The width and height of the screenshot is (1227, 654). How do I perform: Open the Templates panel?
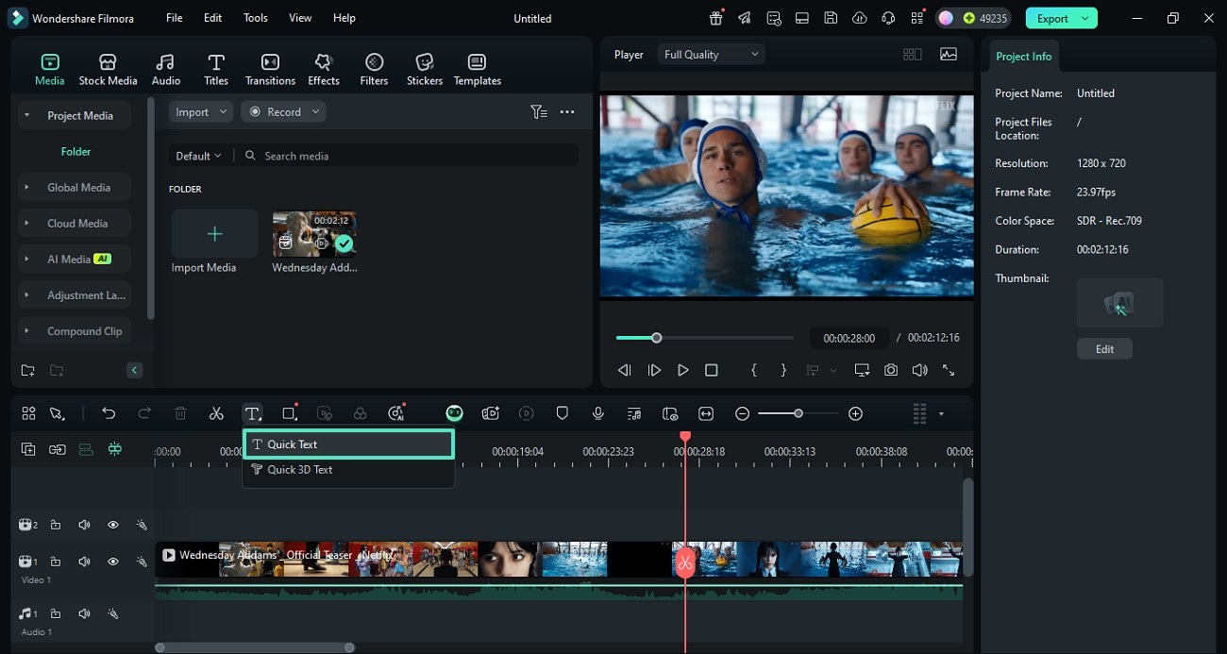pos(478,70)
